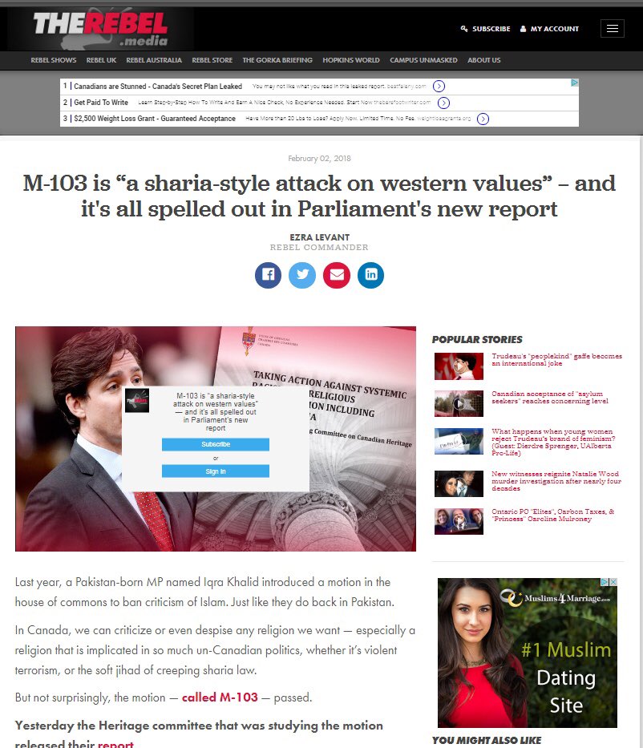
Task: Open My Account in header
Action: tap(549, 29)
